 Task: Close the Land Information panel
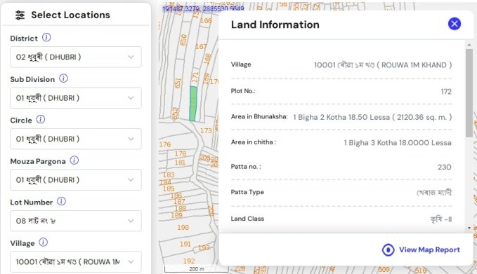pyautogui.click(x=455, y=24)
